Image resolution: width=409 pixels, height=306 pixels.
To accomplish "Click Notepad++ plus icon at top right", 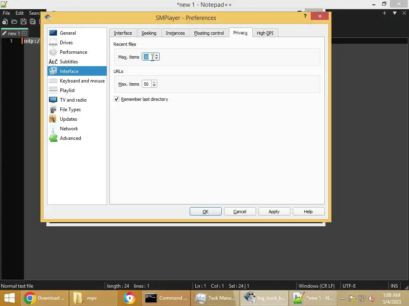I will tap(384, 13).
